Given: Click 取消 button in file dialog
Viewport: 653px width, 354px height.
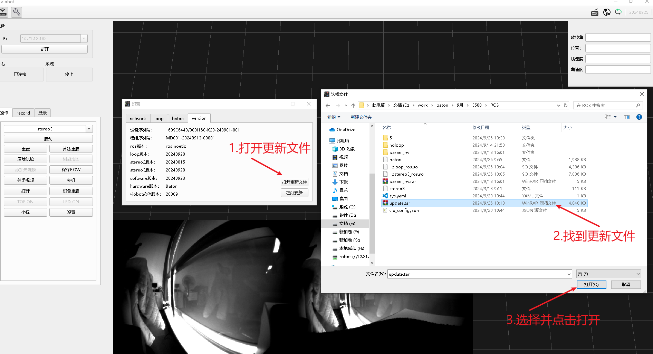Looking at the screenshot, I should [x=626, y=285].
